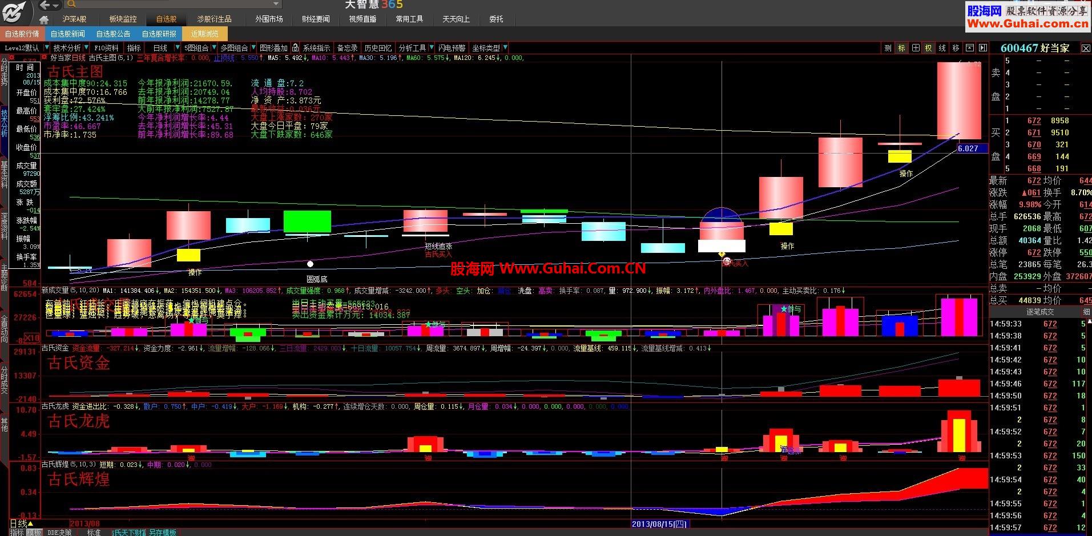This screenshot has height=536, width=1092.
Task: Close the 600467 quote panel
Action: 1086,49
